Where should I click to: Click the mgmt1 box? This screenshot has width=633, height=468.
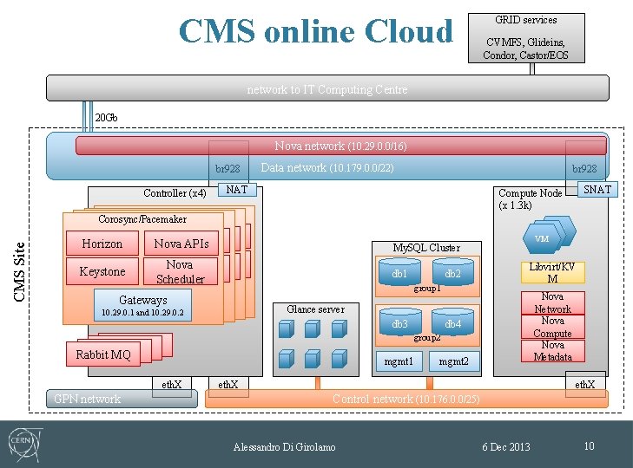(399, 361)
